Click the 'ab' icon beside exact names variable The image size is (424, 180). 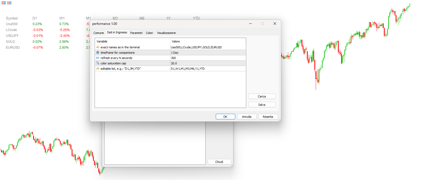point(98,47)
